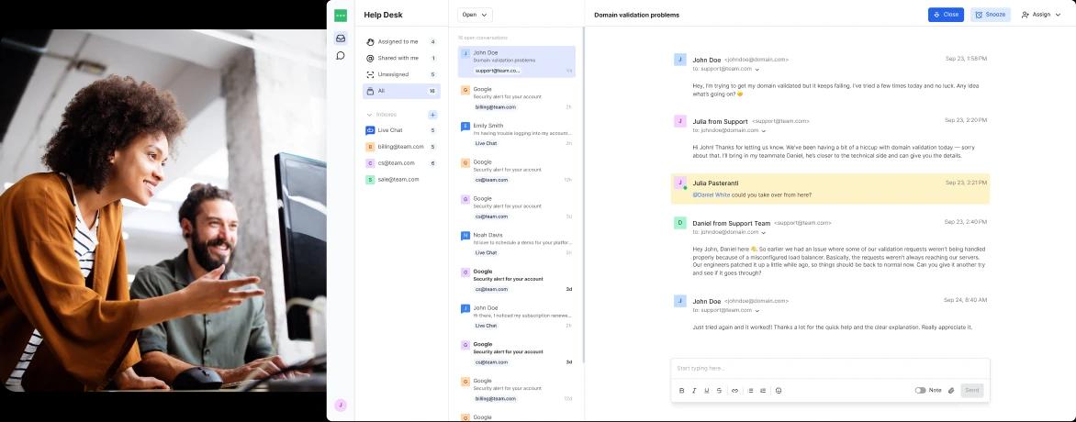Apply bold formatting in reply editor
Viewport: 1076px width, 422px height.
click(681, 391)
